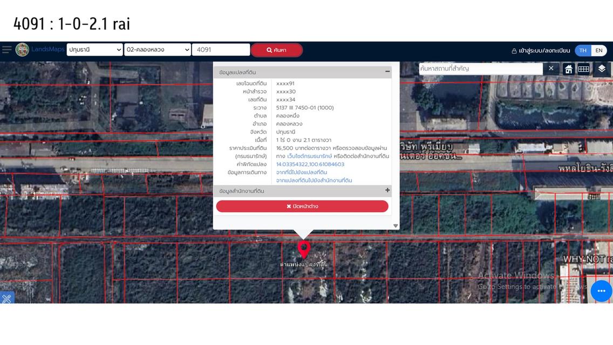Open the province dropdown showing ปทุมธานี
Screen dimensions: 613x345
[95, 50]
